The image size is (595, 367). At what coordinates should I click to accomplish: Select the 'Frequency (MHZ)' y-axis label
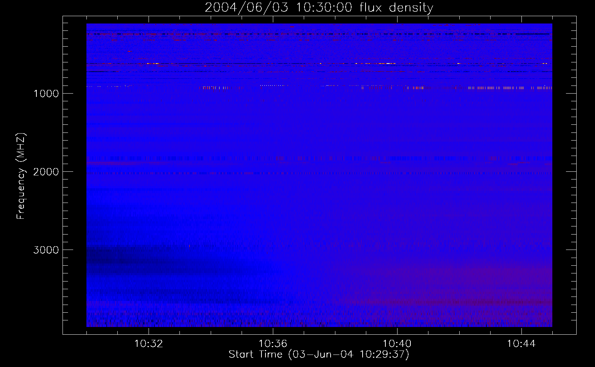(21, 176)
